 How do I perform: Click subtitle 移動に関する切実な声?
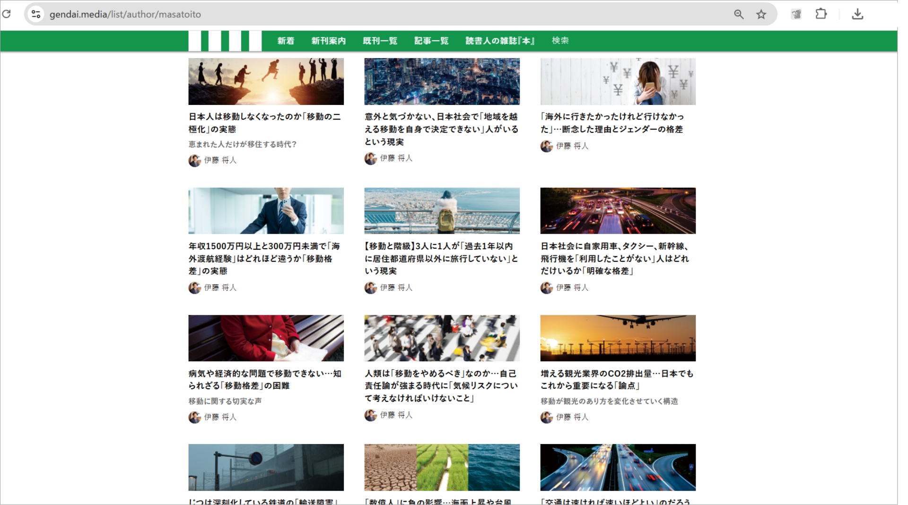(225, 401)
